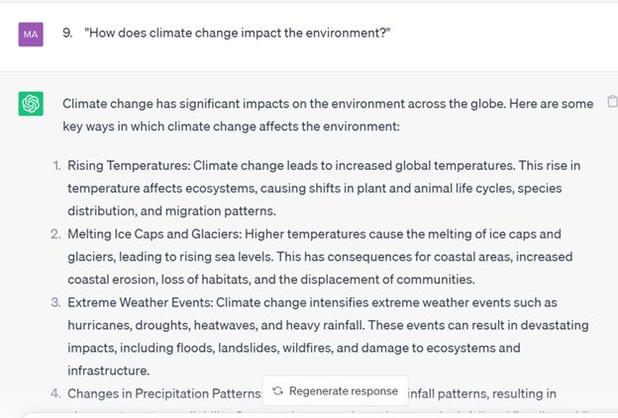Viewport: 618px width, 418px height.
Task: Click list number 3 marker
Action: 56,302
